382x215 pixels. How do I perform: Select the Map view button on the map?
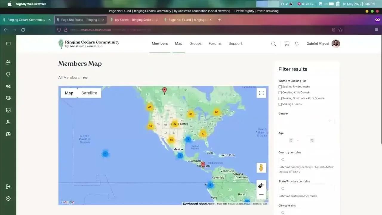pyautogui.click(x=69, y=93)
